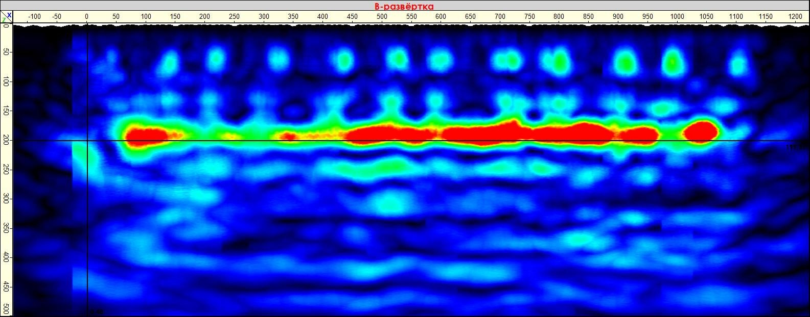This screenshot has width=810, height=317.
Task: Click the 250 mark on horizontal ruler
Action: (235, 17)
